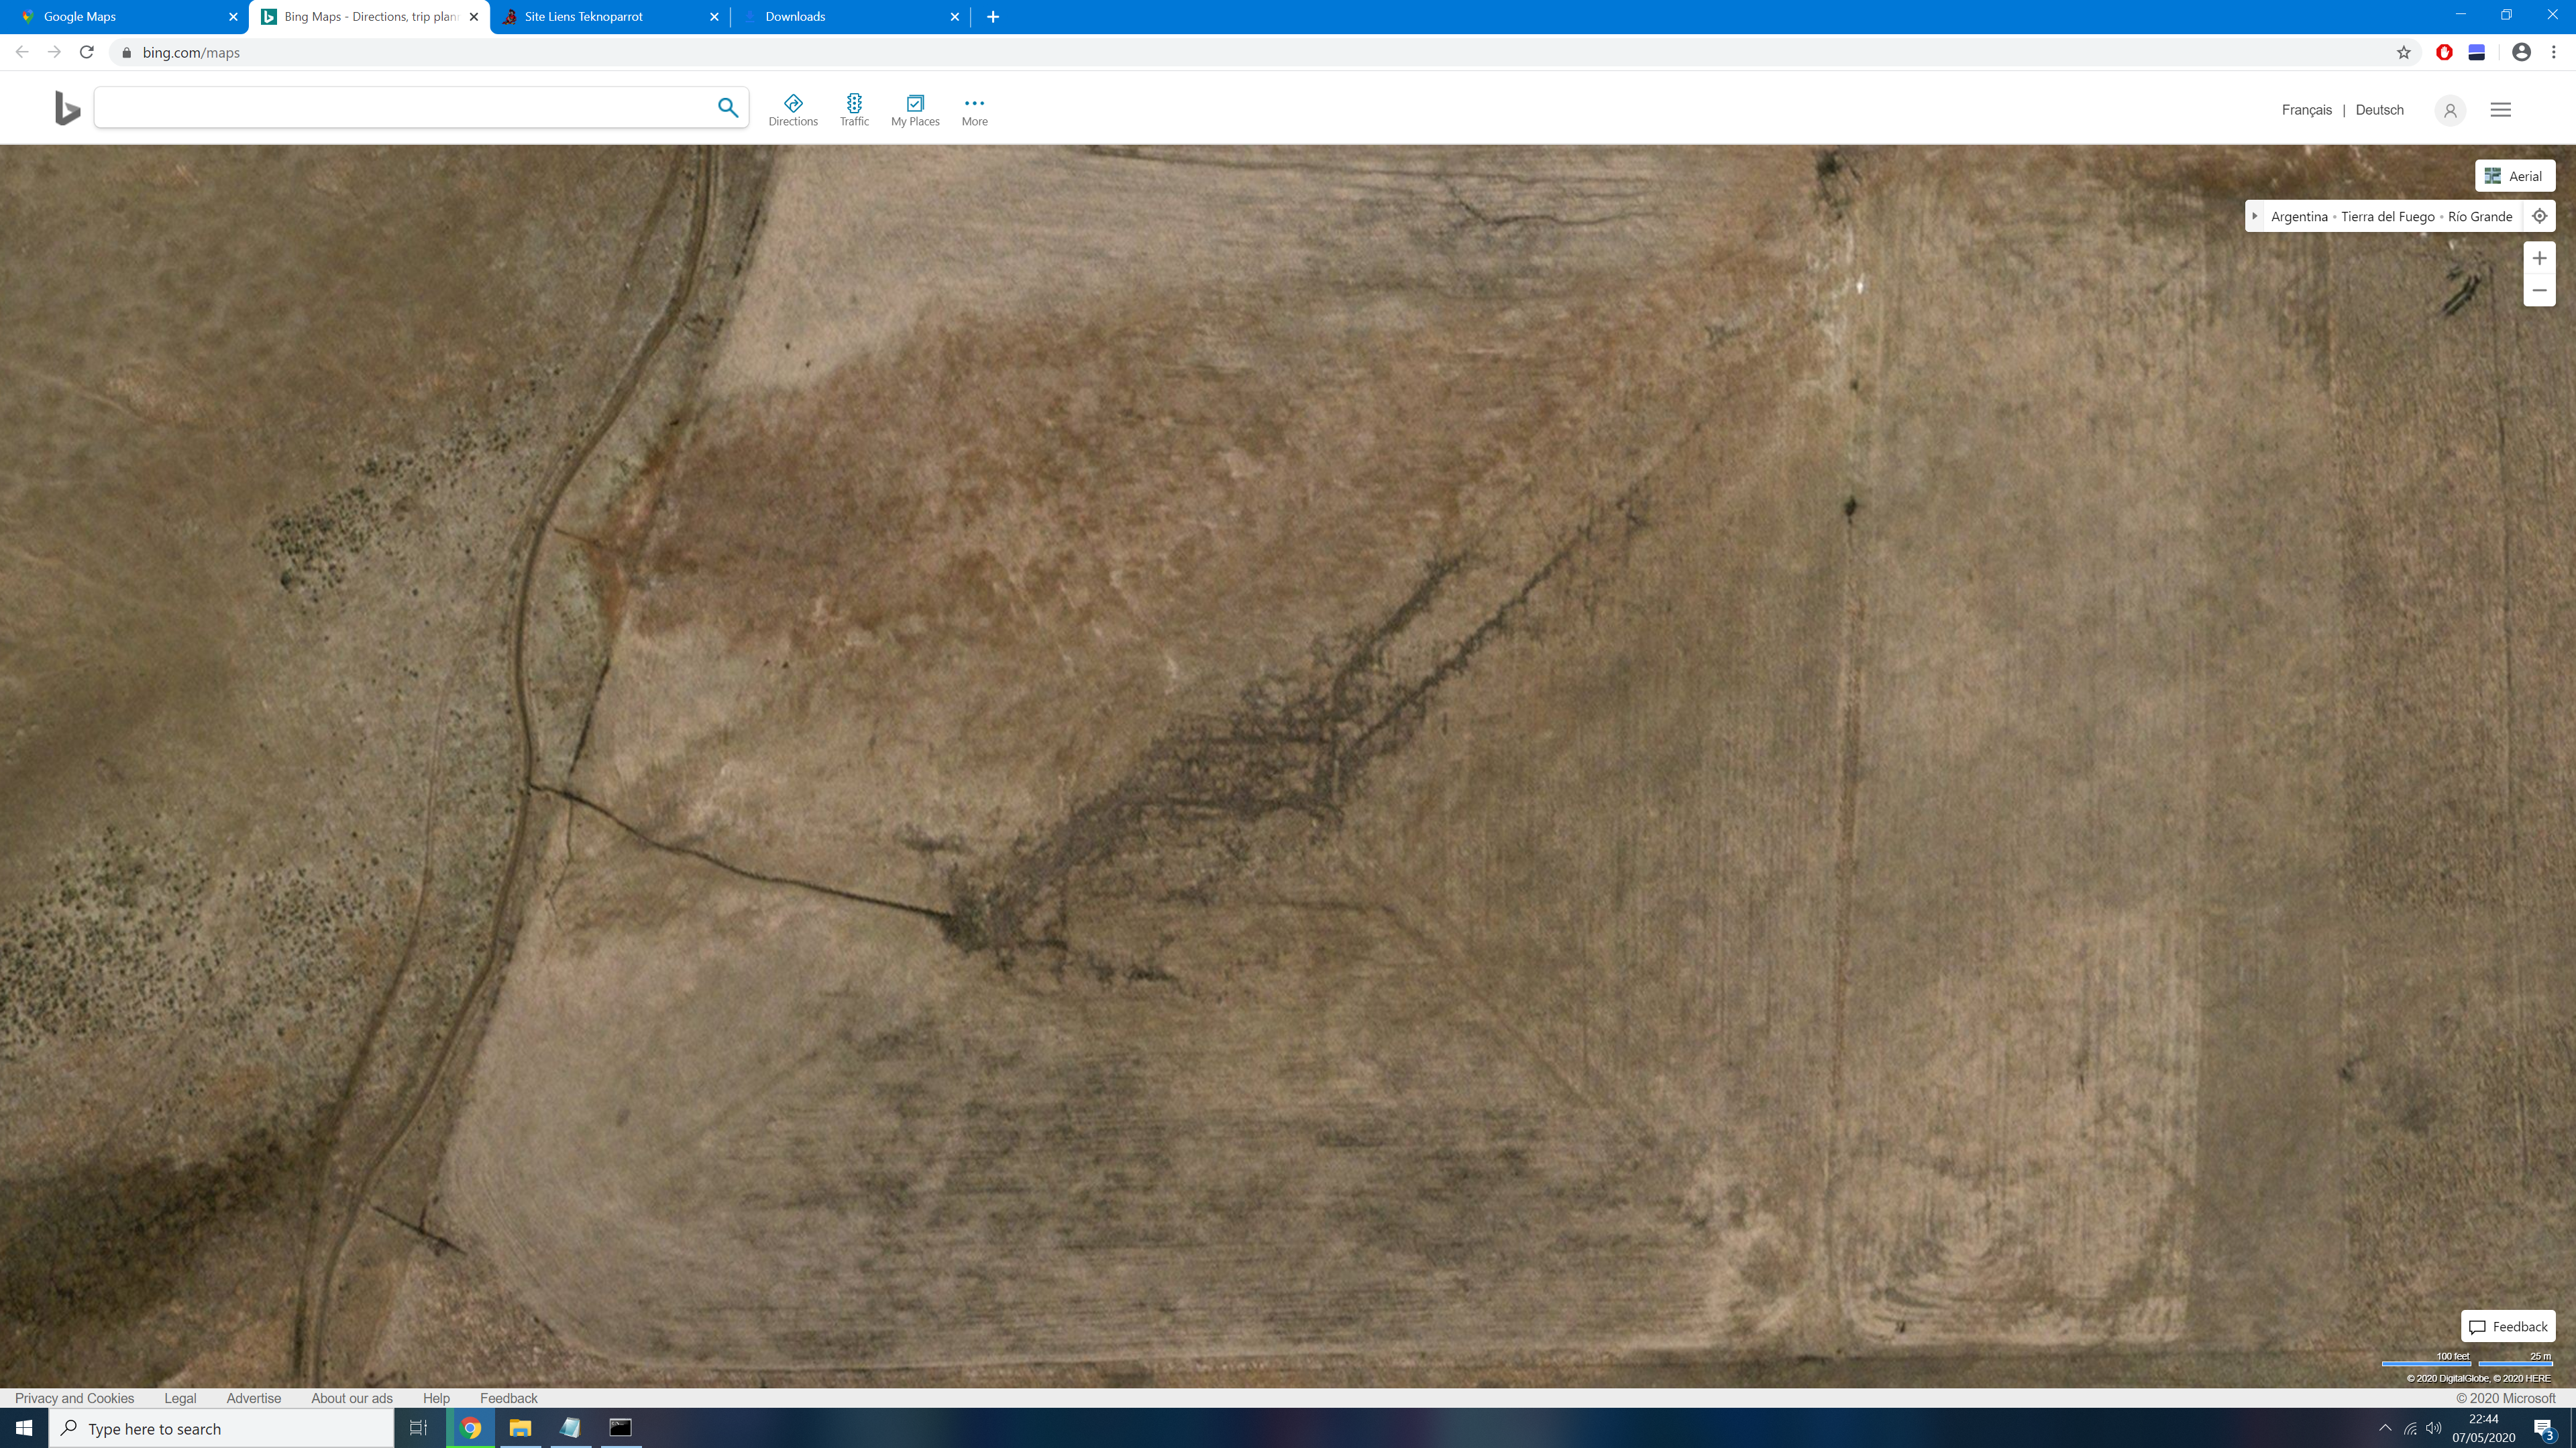Switch to the Google Maps tab
This screenshot has height=1448, width=2576.
coord(124,17)
